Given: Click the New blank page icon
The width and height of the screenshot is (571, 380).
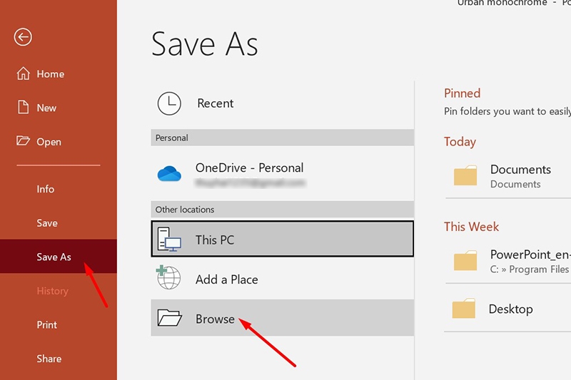Looking at the screenshot, I should [24, 107].
